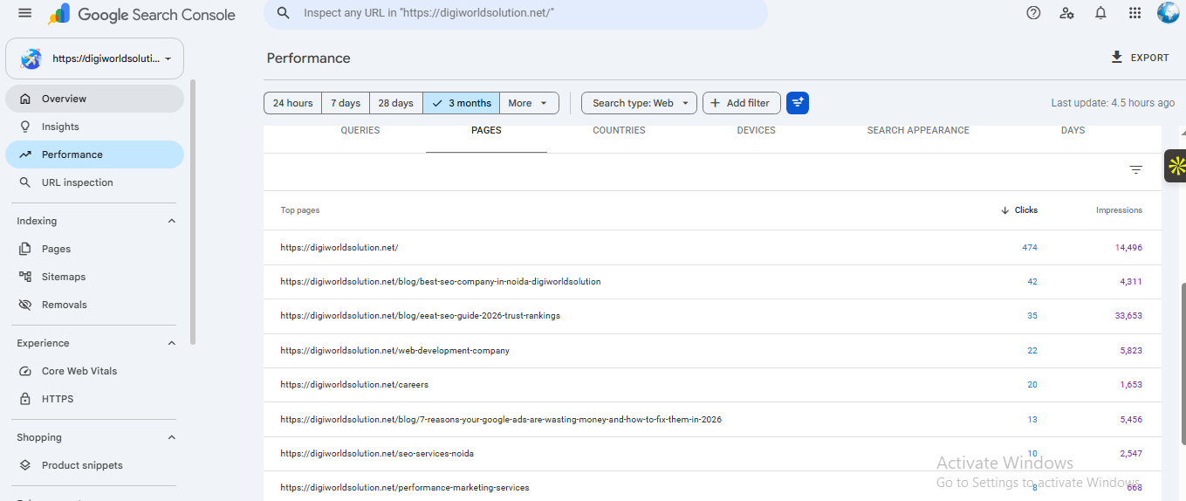The image size is (1186, 501).
Task: Click the web-development-company page row
Action: [712, 351]
